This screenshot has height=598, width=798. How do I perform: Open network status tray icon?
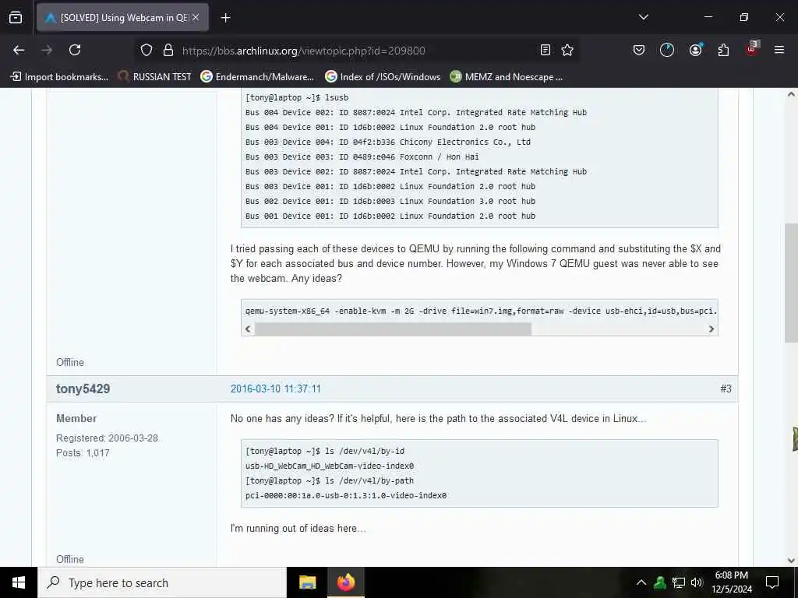(x=679, y=582)
